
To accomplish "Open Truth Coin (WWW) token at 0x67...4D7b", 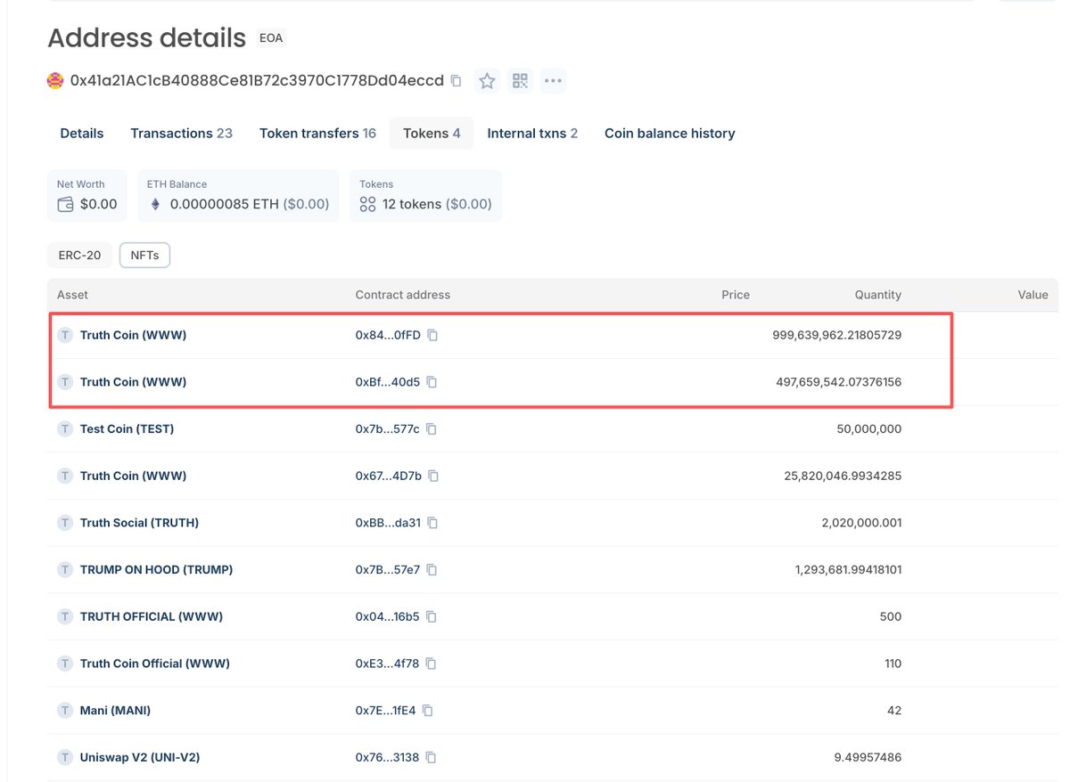I will pos(133,477).
